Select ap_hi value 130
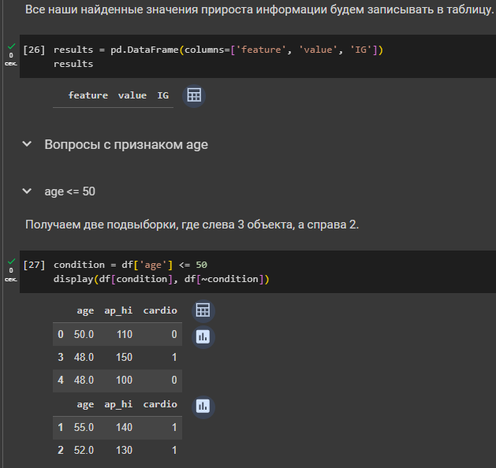This screenshot has height=468, width=496. [124, 451]
